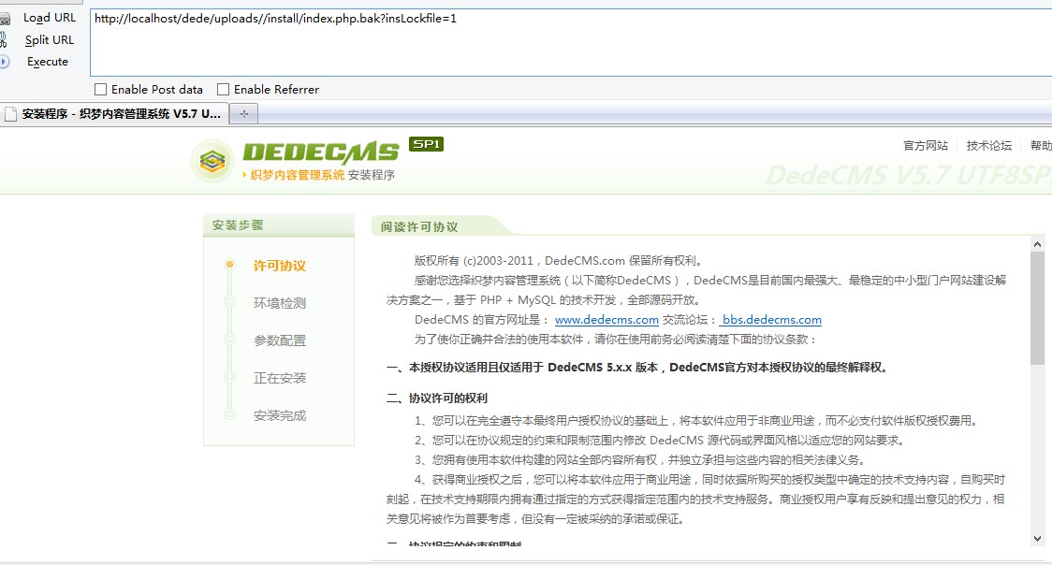Click the 安装步骤 sidebar heading

click(x=238, y=225)
